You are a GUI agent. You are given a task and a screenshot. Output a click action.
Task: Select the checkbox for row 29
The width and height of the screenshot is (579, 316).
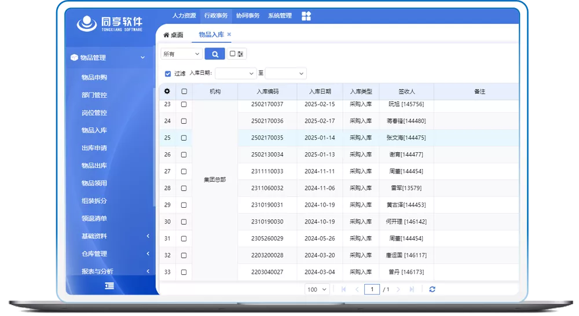(x=184, y=205)
